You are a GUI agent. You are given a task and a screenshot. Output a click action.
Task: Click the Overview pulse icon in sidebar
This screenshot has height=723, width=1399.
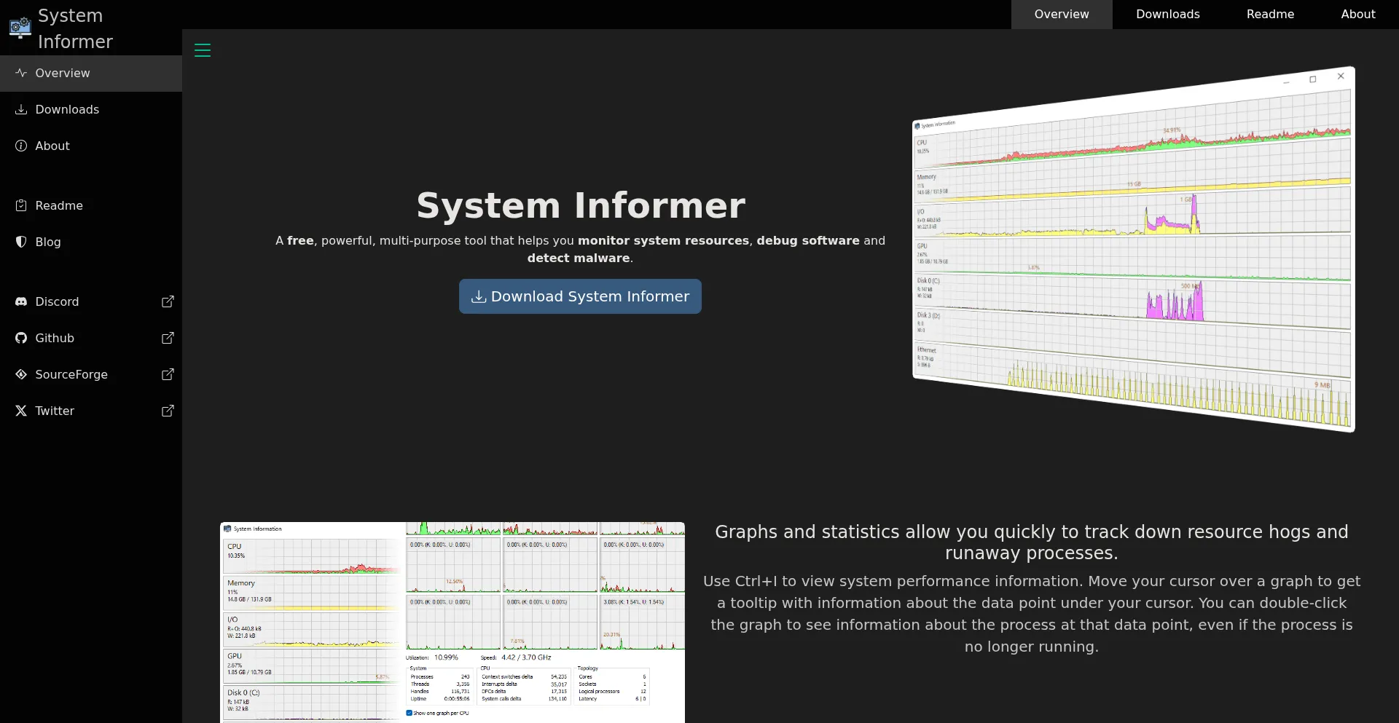[x=21, y=73]
